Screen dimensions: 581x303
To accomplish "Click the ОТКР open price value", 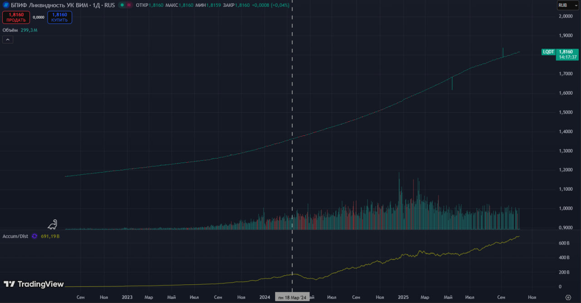I will click(156, 5).
